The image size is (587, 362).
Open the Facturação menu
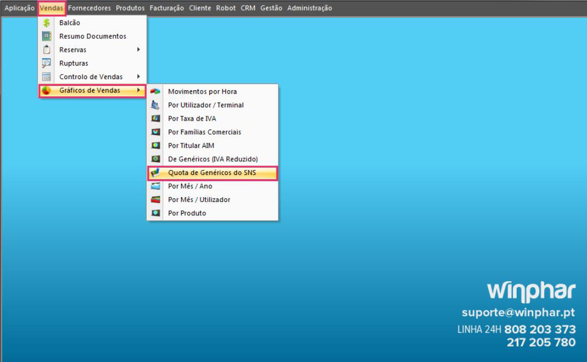coord(167,8)
